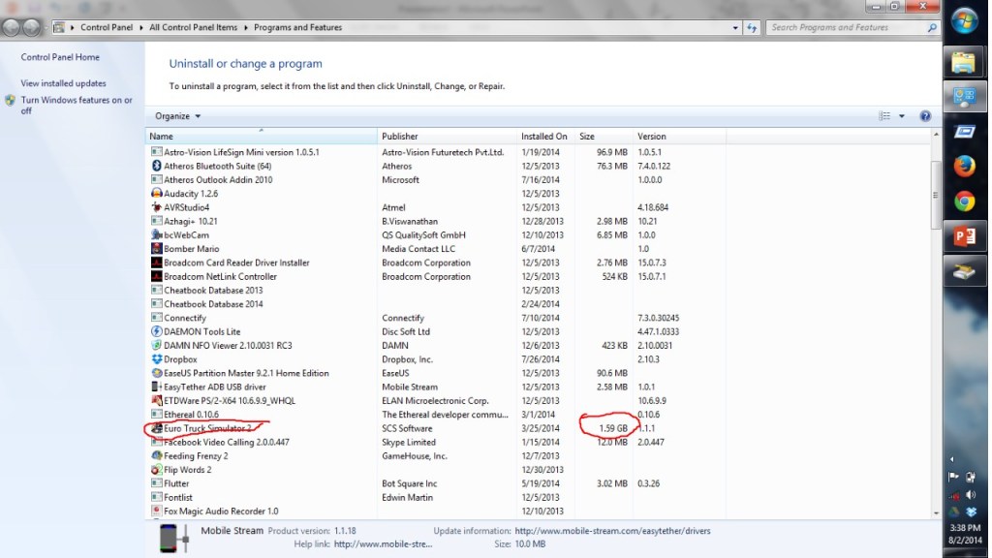
Task: Switch to PowerPoint in the taskbar
Action: coord(963,237)
